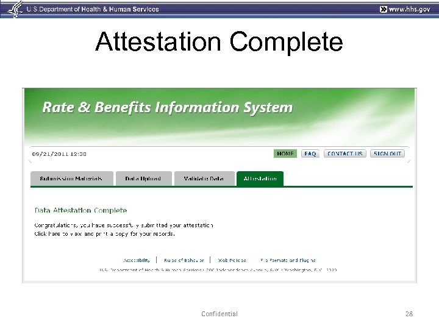Click the Attestation Complete slide title
Viewport: 439px width, 329px height.
tap(219, 41)
